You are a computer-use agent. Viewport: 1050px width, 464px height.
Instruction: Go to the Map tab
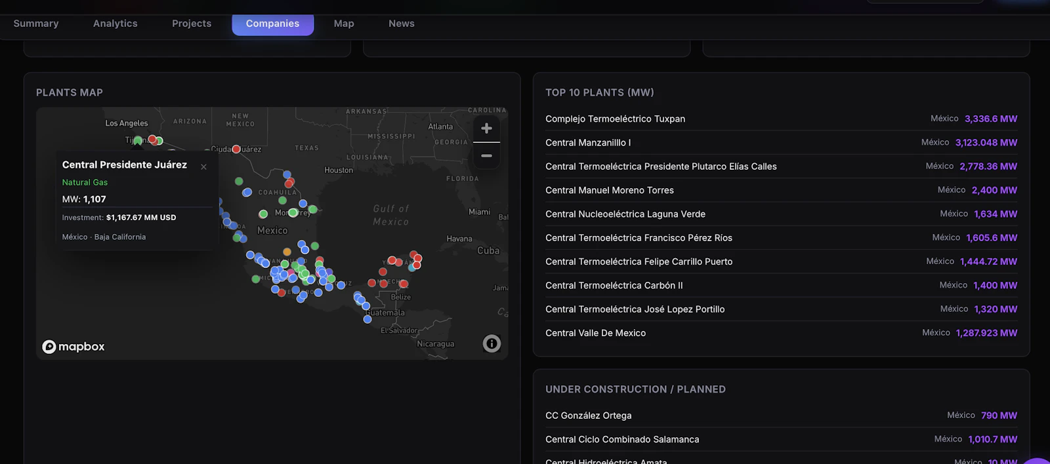pyautogui.click(x=344, y=24)
